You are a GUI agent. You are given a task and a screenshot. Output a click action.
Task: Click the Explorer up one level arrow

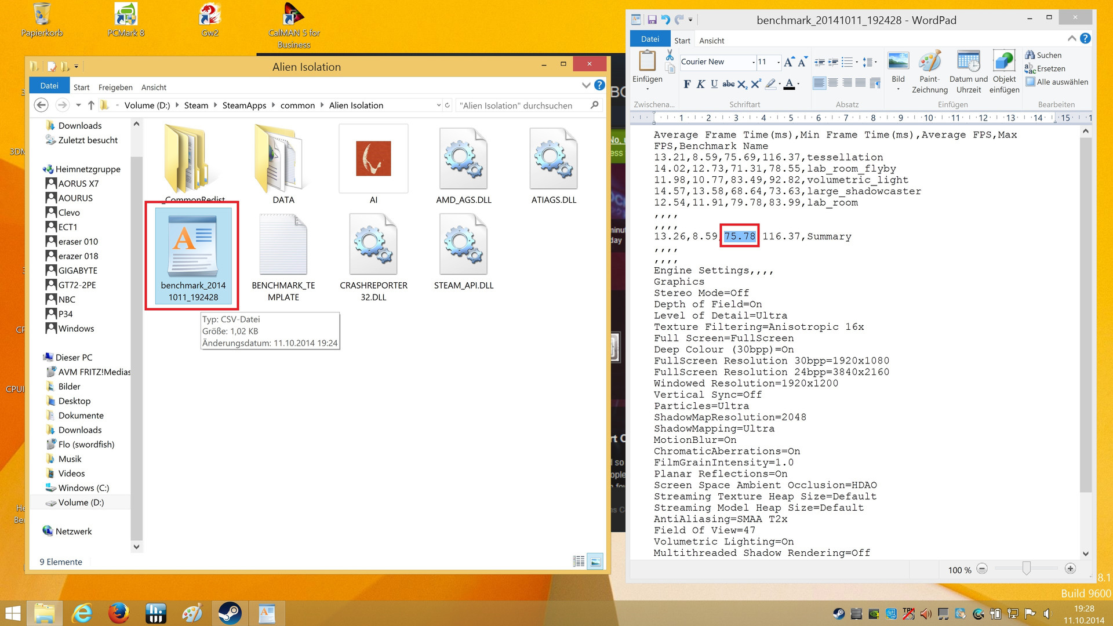(91, 105)
